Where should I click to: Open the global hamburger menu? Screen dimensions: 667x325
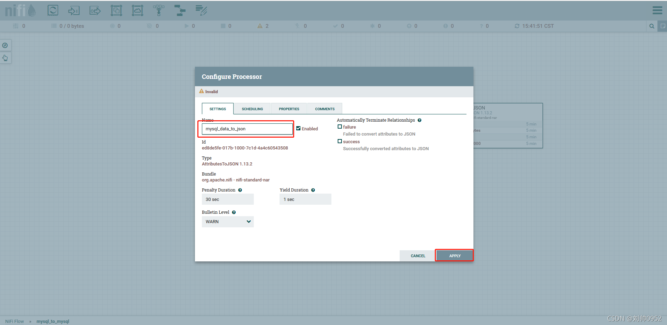pos(657,10)
